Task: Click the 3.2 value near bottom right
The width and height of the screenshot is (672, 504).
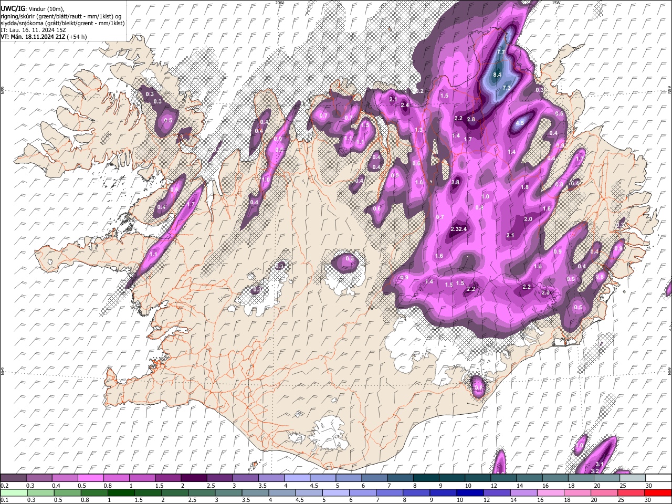Action: 595,471
